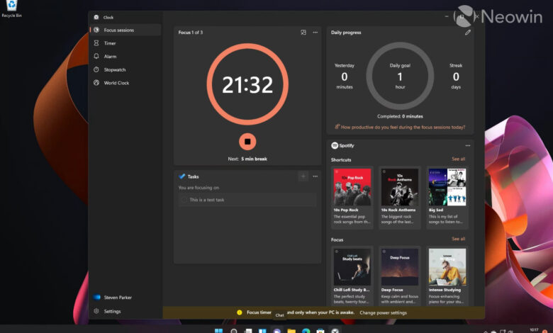Click the Daily goal 1 hour ring
Image resolution: width=553 pixels, height=333 pixels.
pos(400,76)
